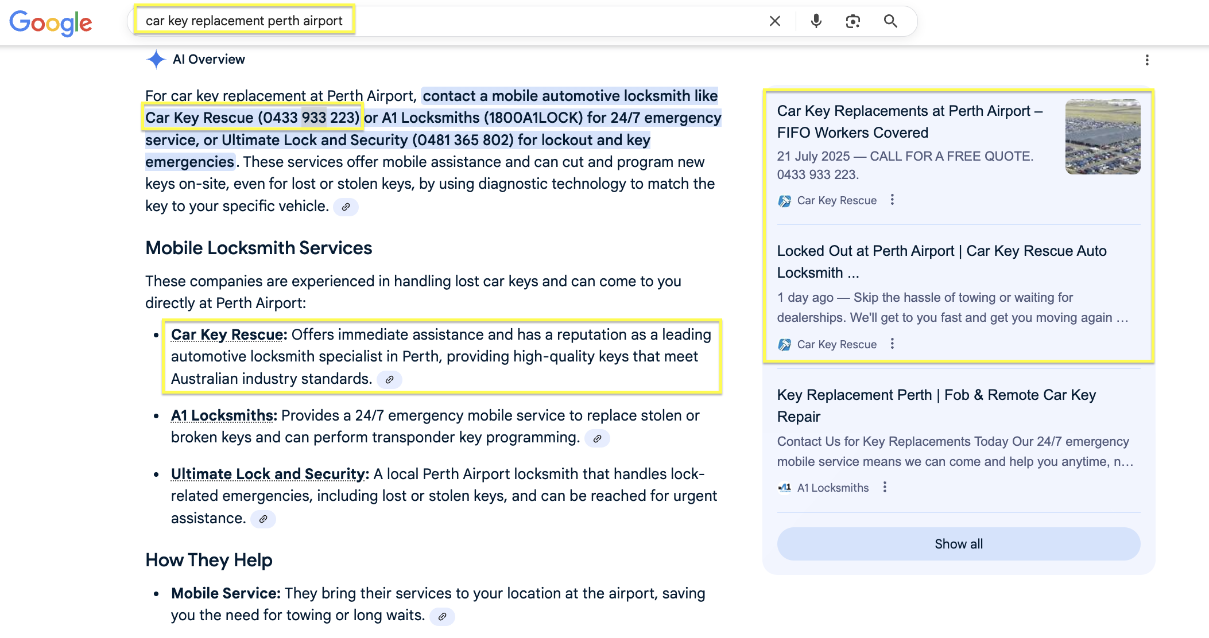Open AI Overview three-dot options menu
The height and width of the screenshot is (638, 1209).
click(1146, 60)
